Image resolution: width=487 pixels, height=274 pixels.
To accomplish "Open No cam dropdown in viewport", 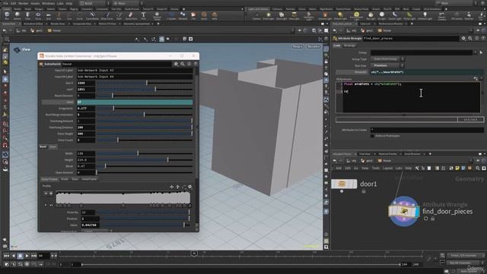I will click(x=314, y=46).
